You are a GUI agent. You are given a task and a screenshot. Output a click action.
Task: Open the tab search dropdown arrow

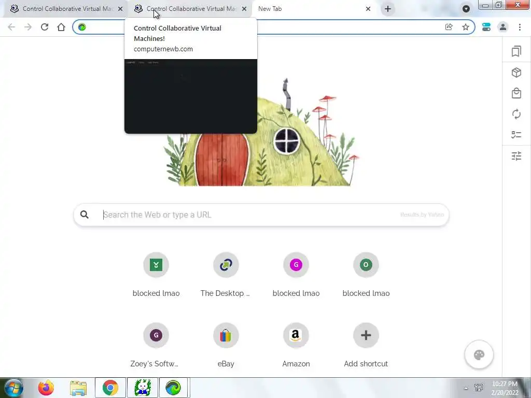[466, 9]
